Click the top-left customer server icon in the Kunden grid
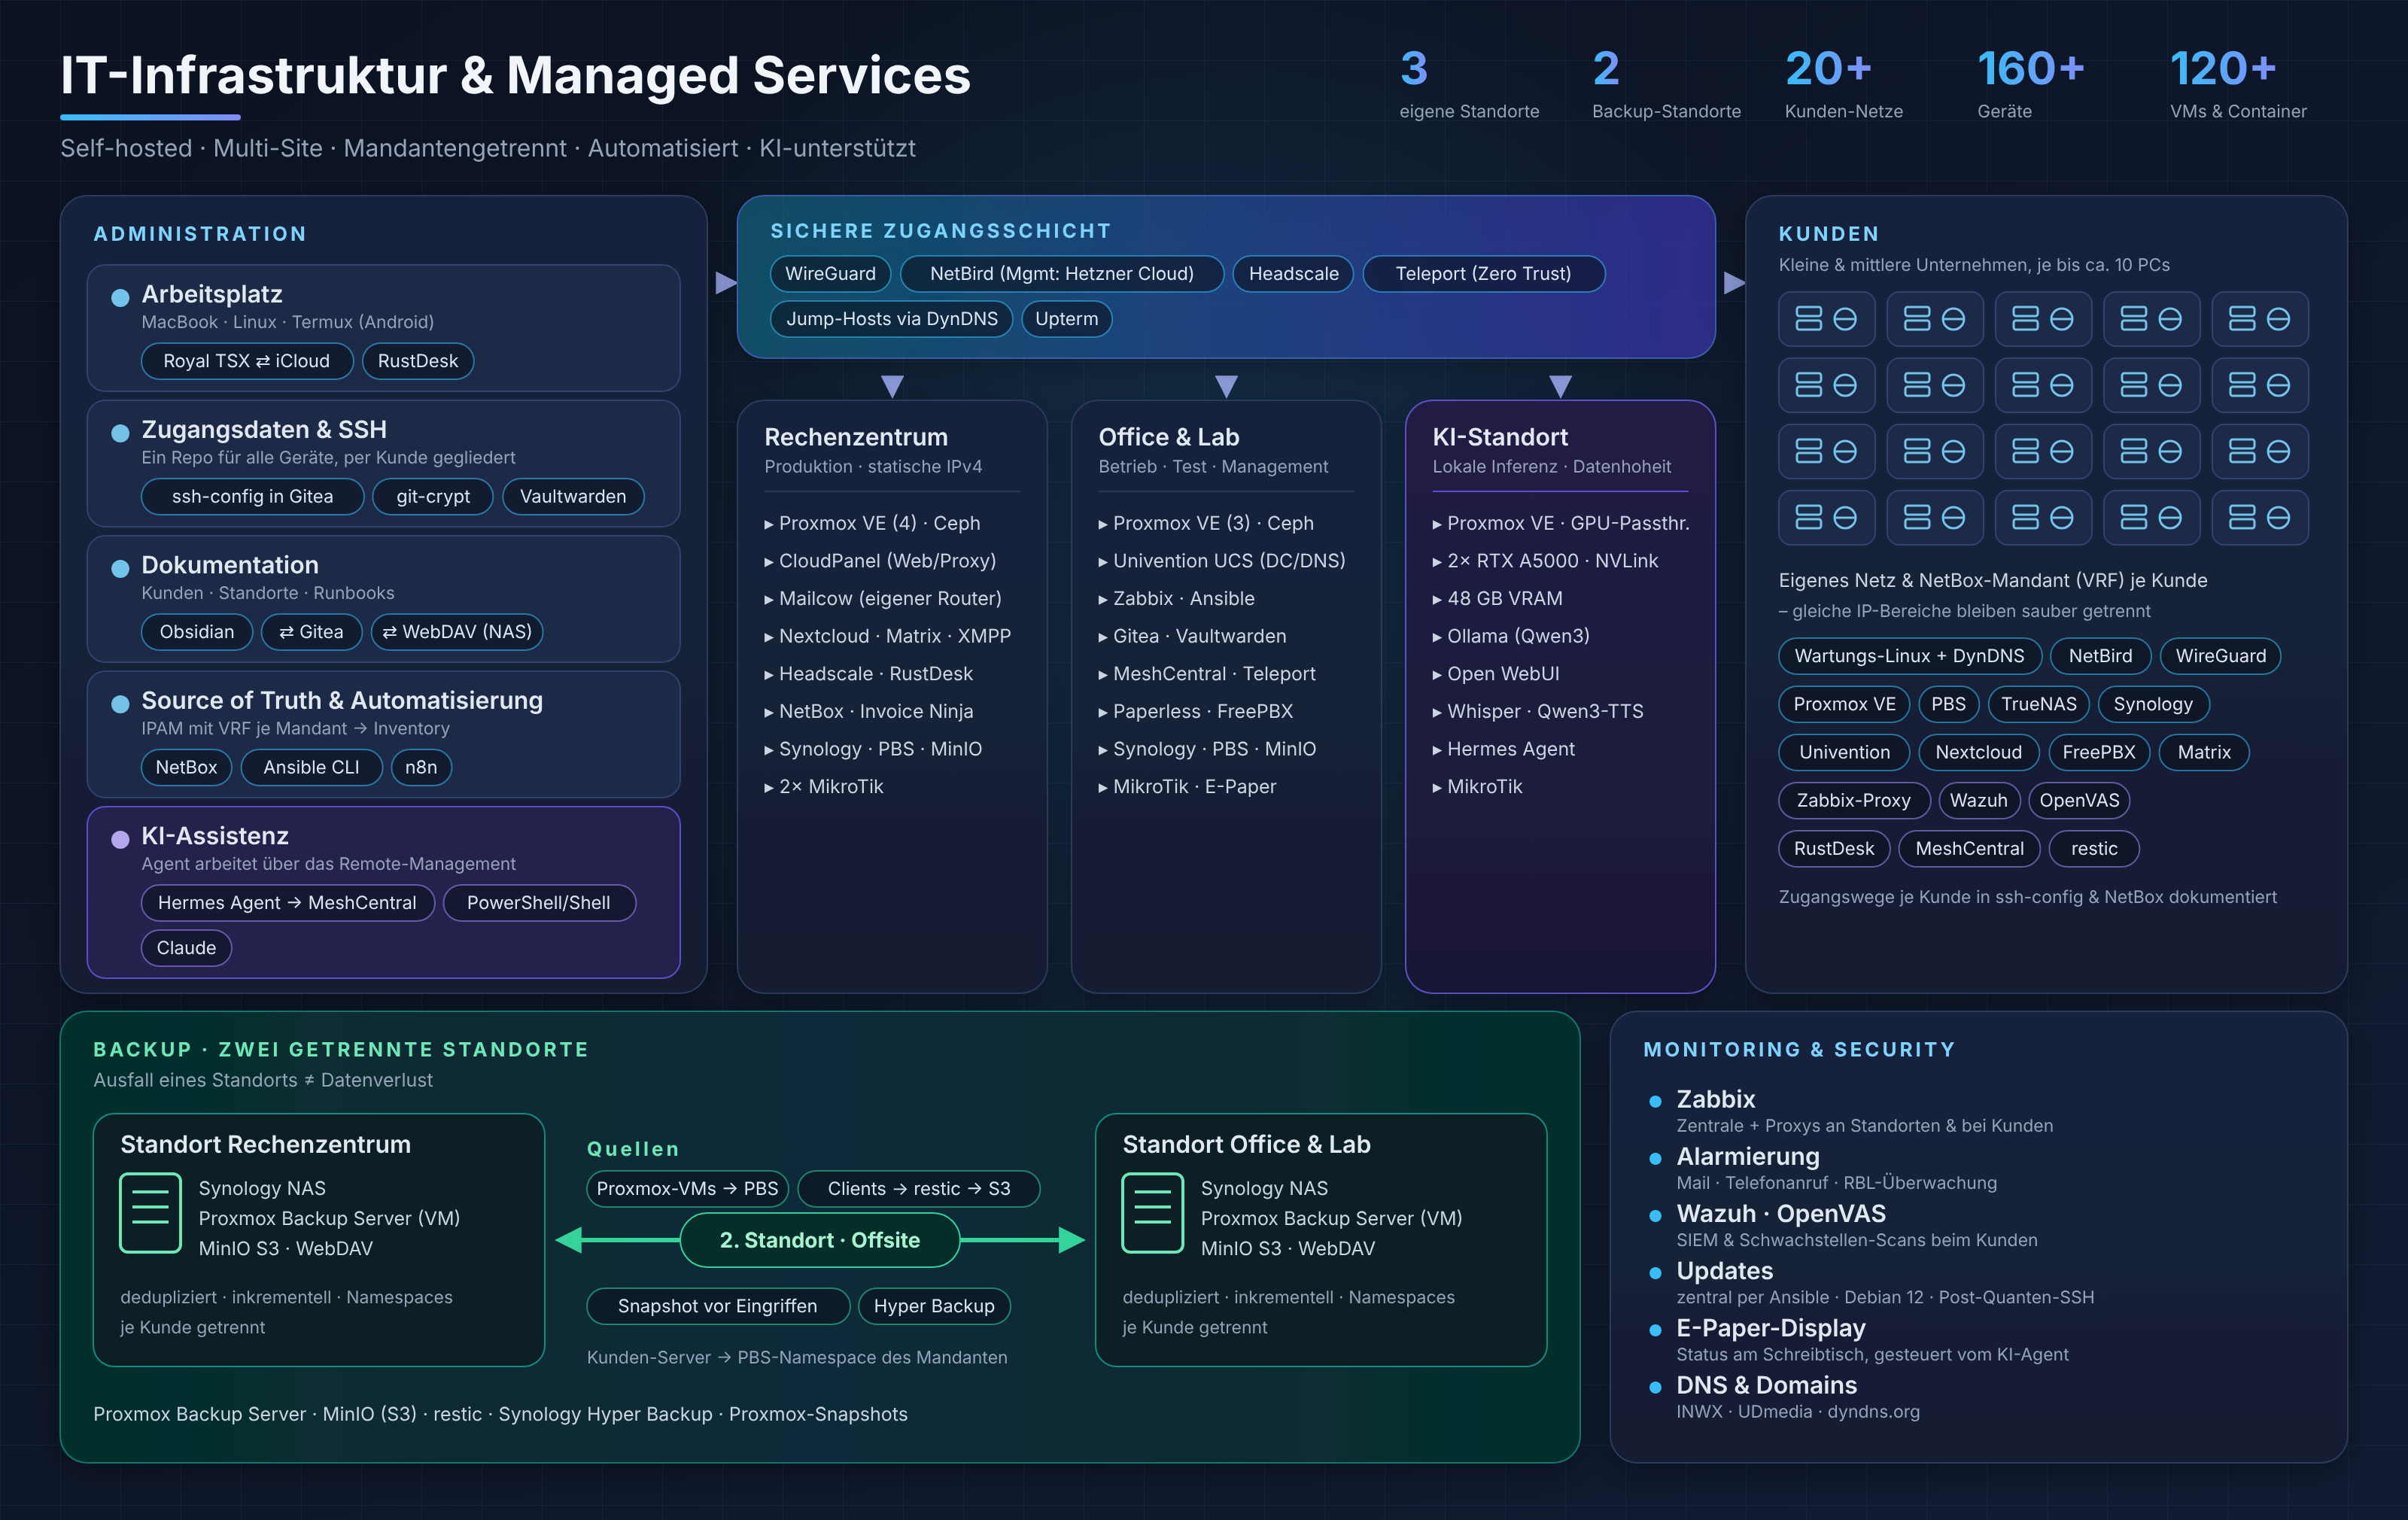 tap(1826, 319)
